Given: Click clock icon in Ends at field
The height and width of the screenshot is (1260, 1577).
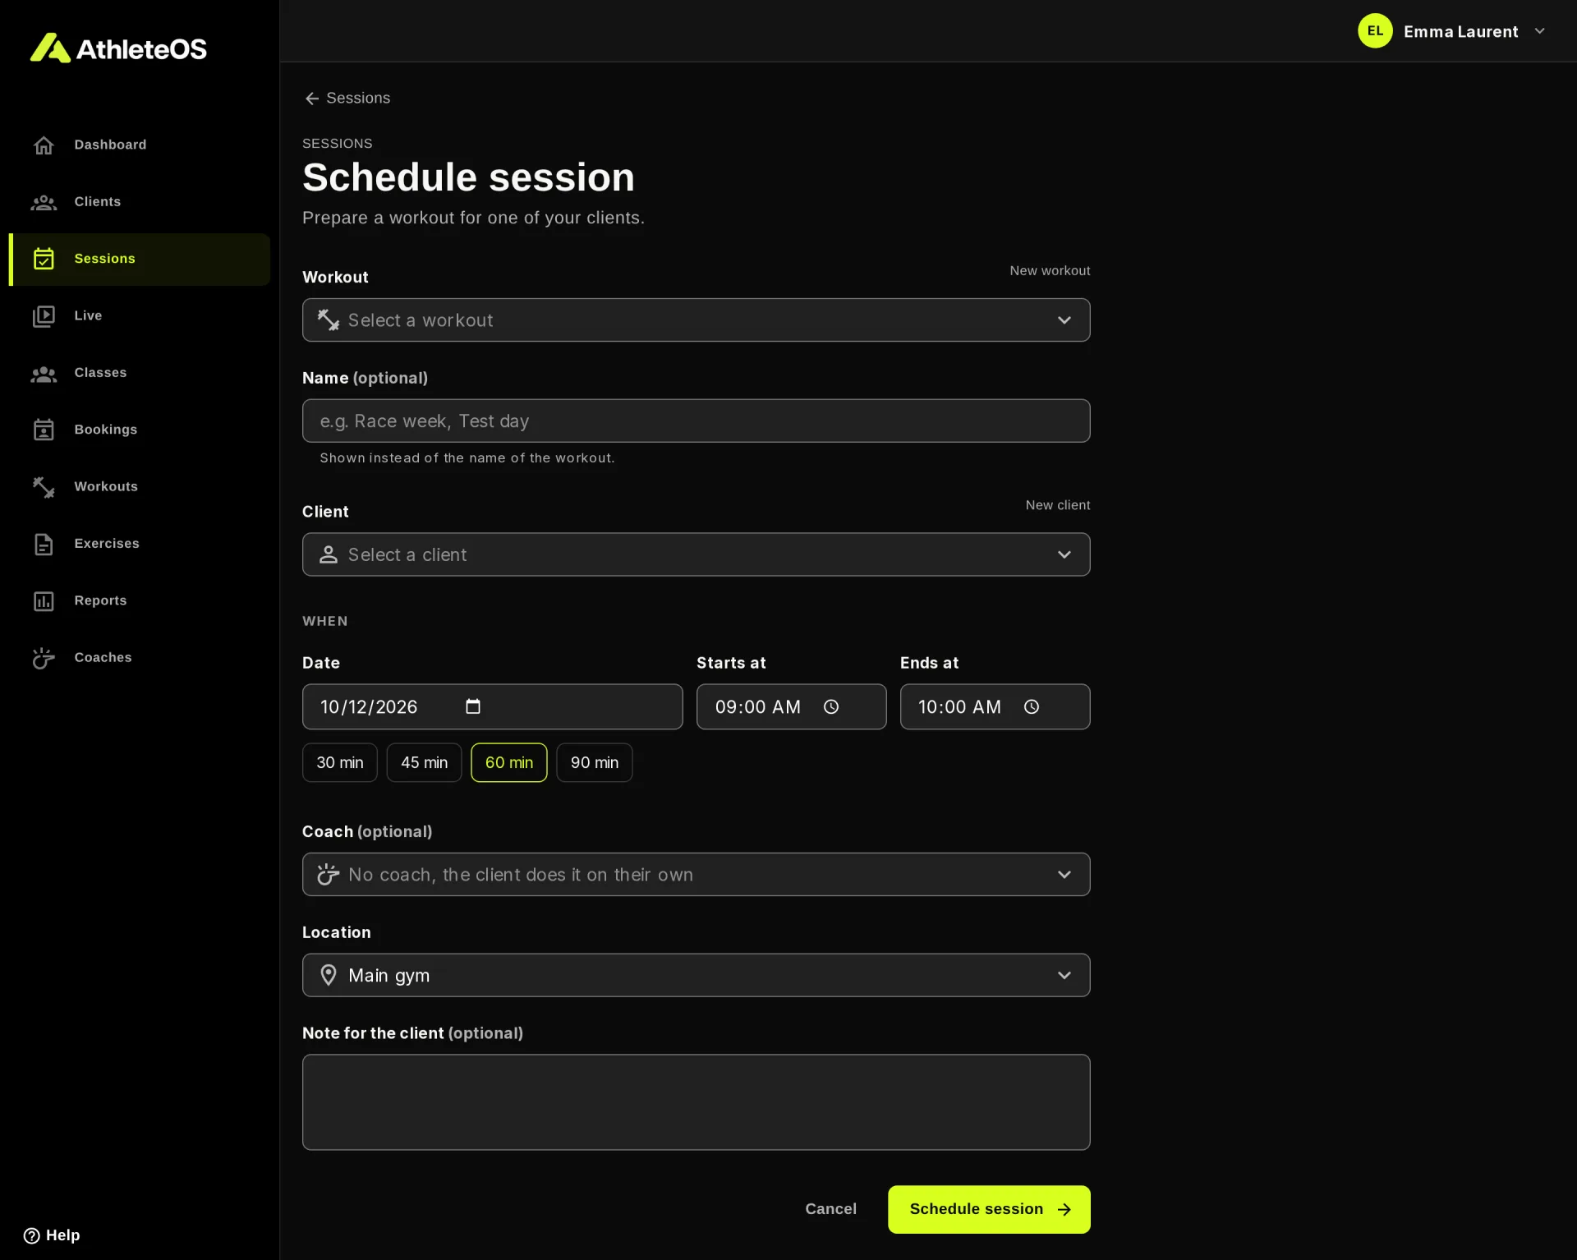Looking at the screenshot, I should tap(1032, 707).
